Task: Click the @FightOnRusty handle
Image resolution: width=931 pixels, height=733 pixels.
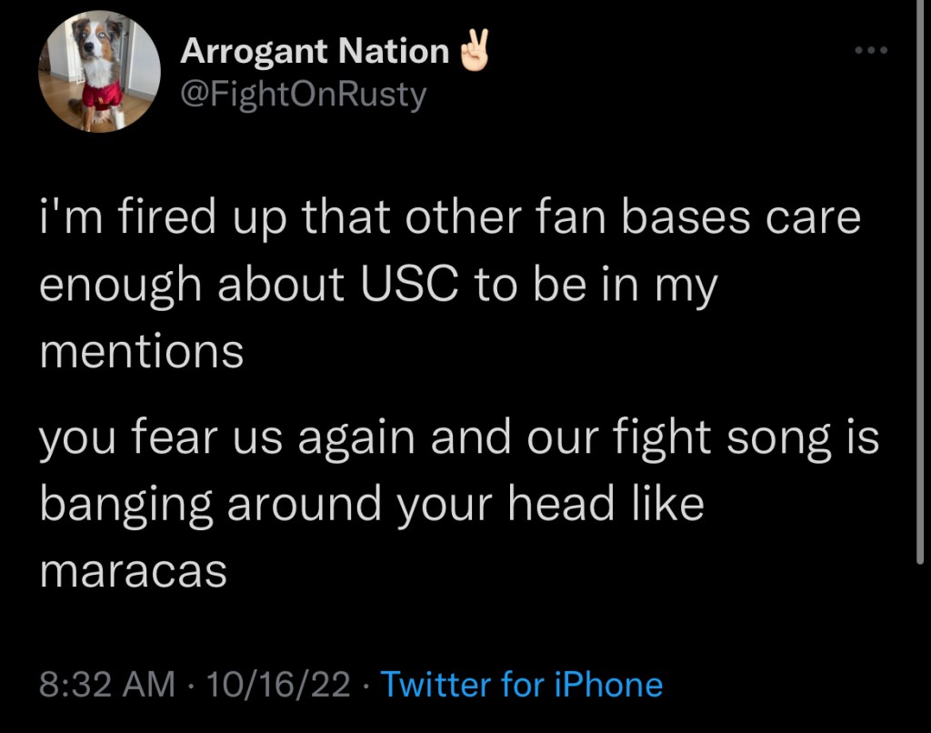Action: pyautogui.click(x=303, y=95)
